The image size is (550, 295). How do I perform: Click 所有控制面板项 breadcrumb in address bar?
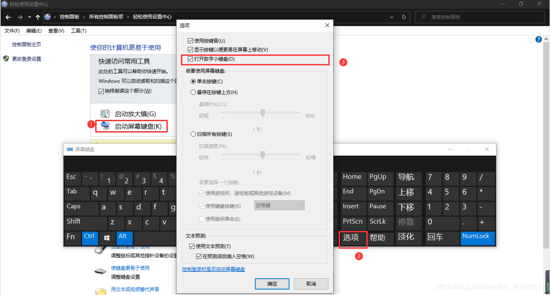pyautogui.click(x=106, y=17)
